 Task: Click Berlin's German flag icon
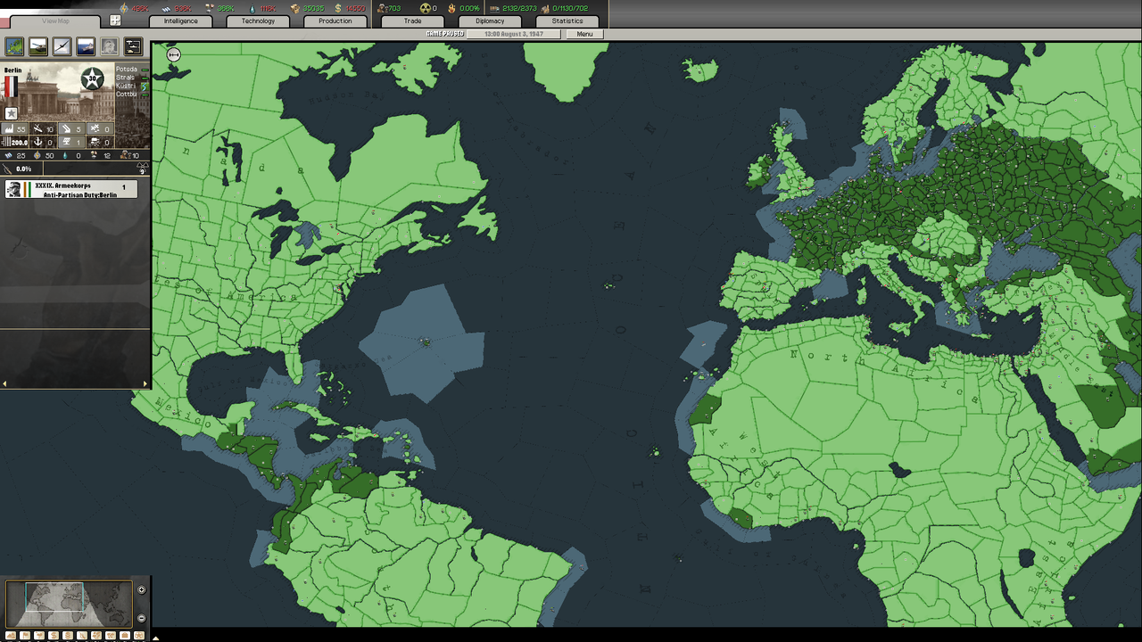point(11,86)
